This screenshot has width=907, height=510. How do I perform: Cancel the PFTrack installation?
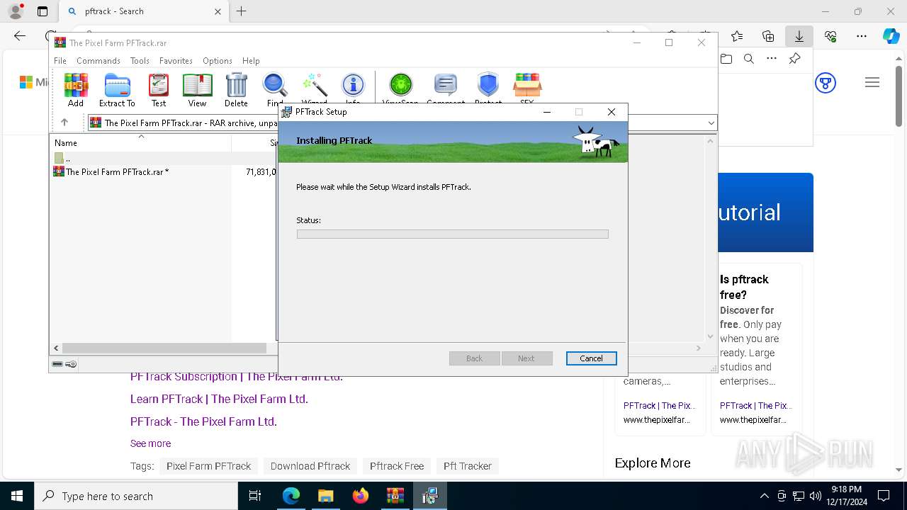[x=591, y=358]
